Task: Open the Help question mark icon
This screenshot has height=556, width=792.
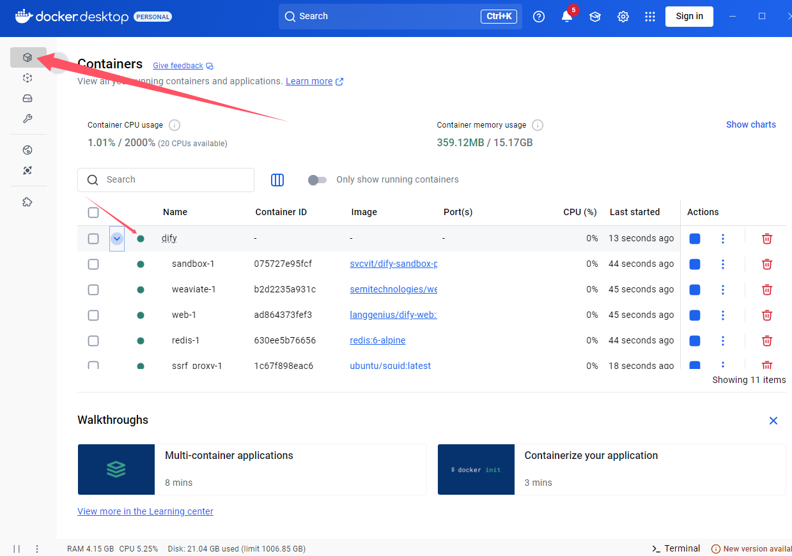Action: (539, 17)
